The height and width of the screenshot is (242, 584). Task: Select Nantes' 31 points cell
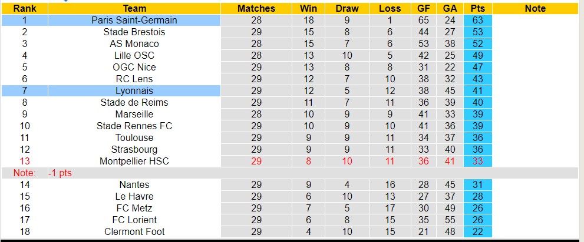478,184
